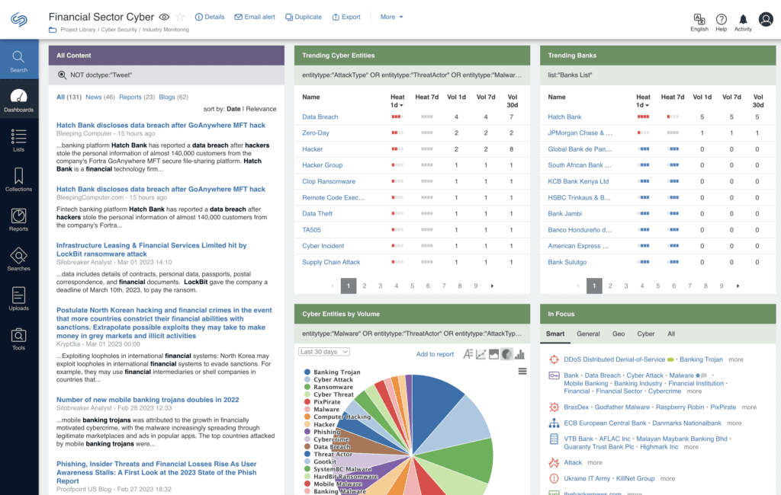Switch chart to line graph view
Viewport: 781px width, 495px height.
point(480,354)
